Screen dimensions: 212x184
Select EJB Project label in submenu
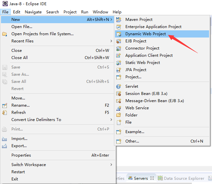coord(136,41)
